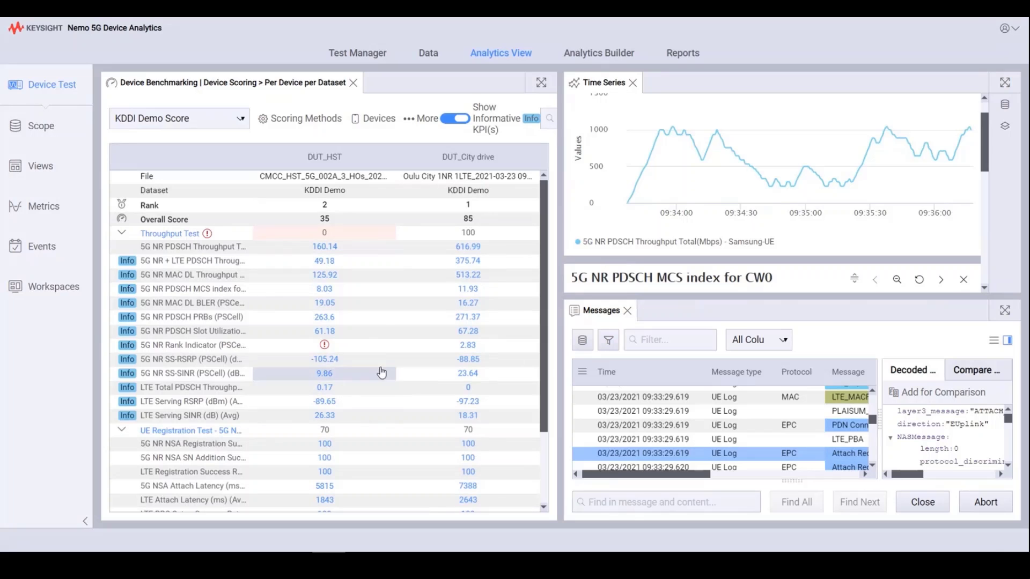Viewport: 1030px width, 579px height.
Task: Click the filter funnel icon in the Messages toolbar
Action: click(x=608, y=339)
